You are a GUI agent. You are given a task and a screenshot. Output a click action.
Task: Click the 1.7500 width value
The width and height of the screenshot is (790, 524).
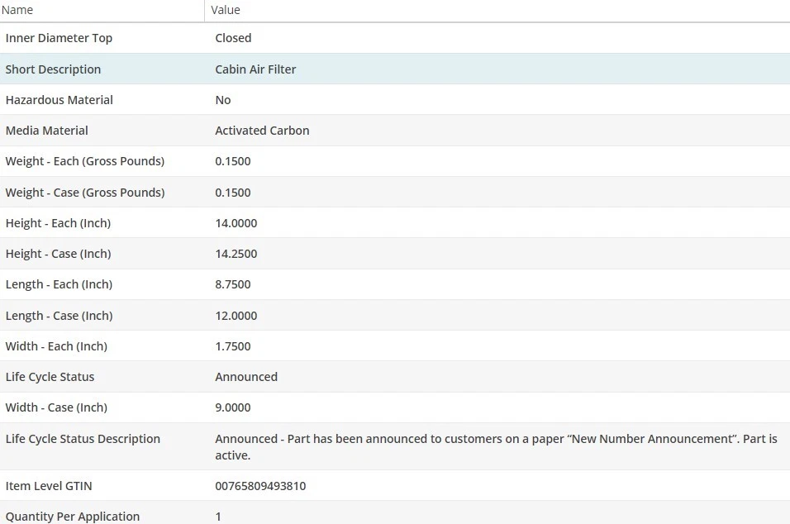(233, 347)
